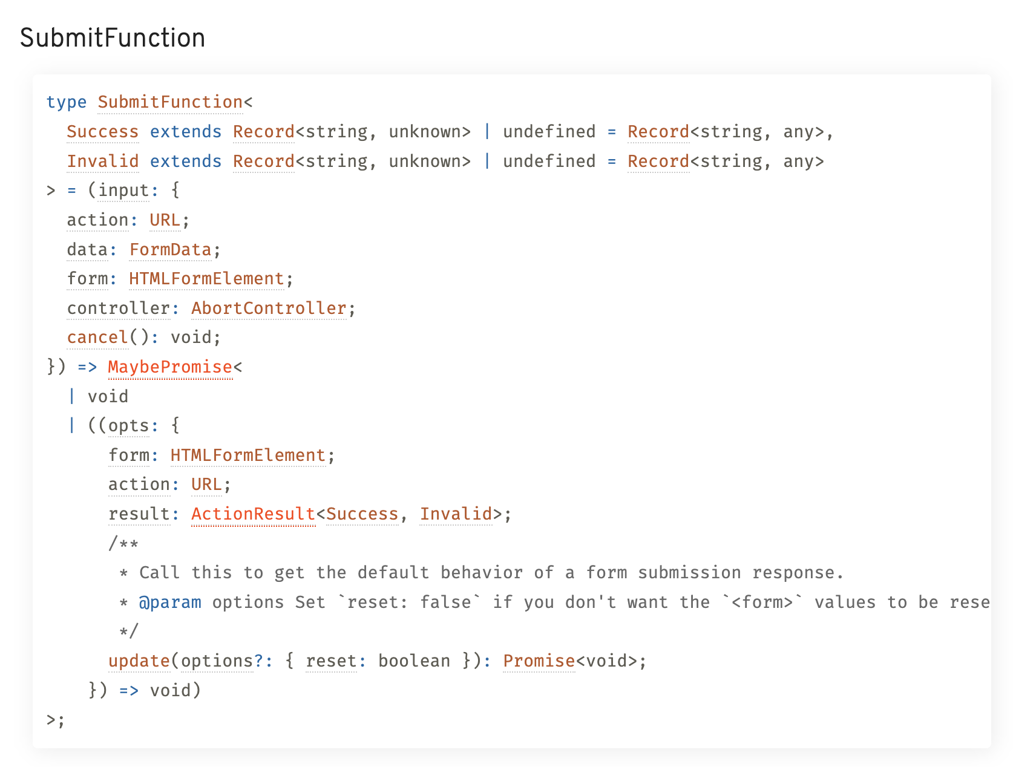Click the SubmitFunction section heading

pos(113,38)
